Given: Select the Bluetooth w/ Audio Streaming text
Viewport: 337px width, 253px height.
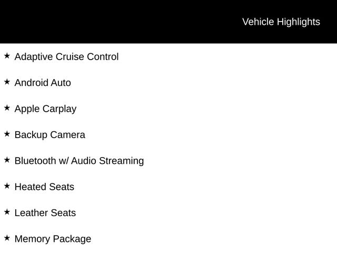Looking at the screenshot, I should click(79, 161).
